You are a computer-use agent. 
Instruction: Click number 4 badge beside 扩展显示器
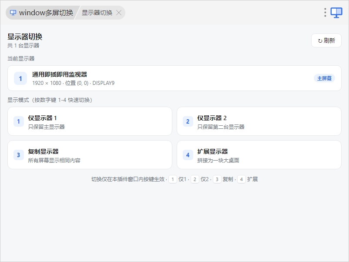pos(188,155)
